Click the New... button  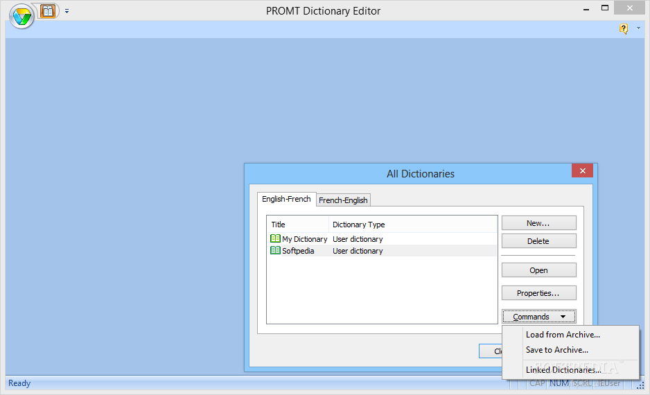(539, 223)
